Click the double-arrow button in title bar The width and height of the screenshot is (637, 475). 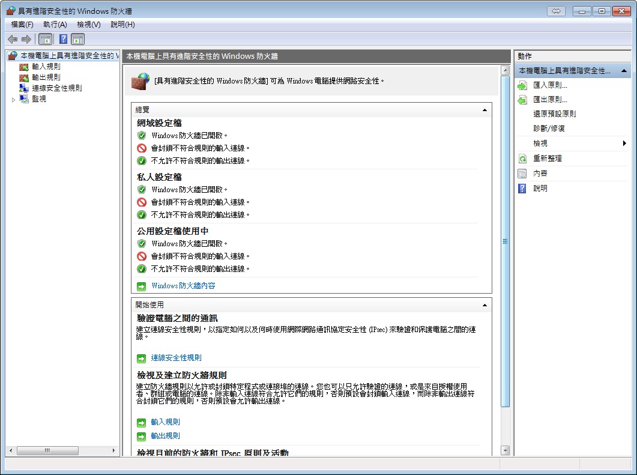pyautogui.click(x=556, y=11)
